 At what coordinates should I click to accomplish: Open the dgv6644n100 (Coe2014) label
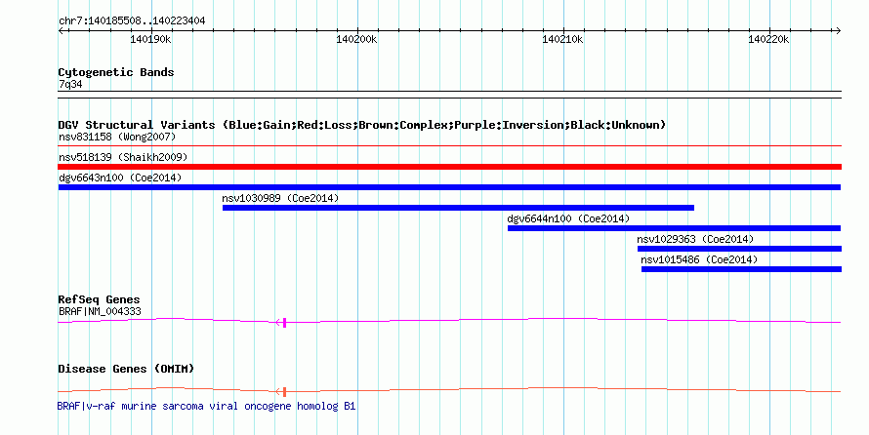tap(568, 218)
